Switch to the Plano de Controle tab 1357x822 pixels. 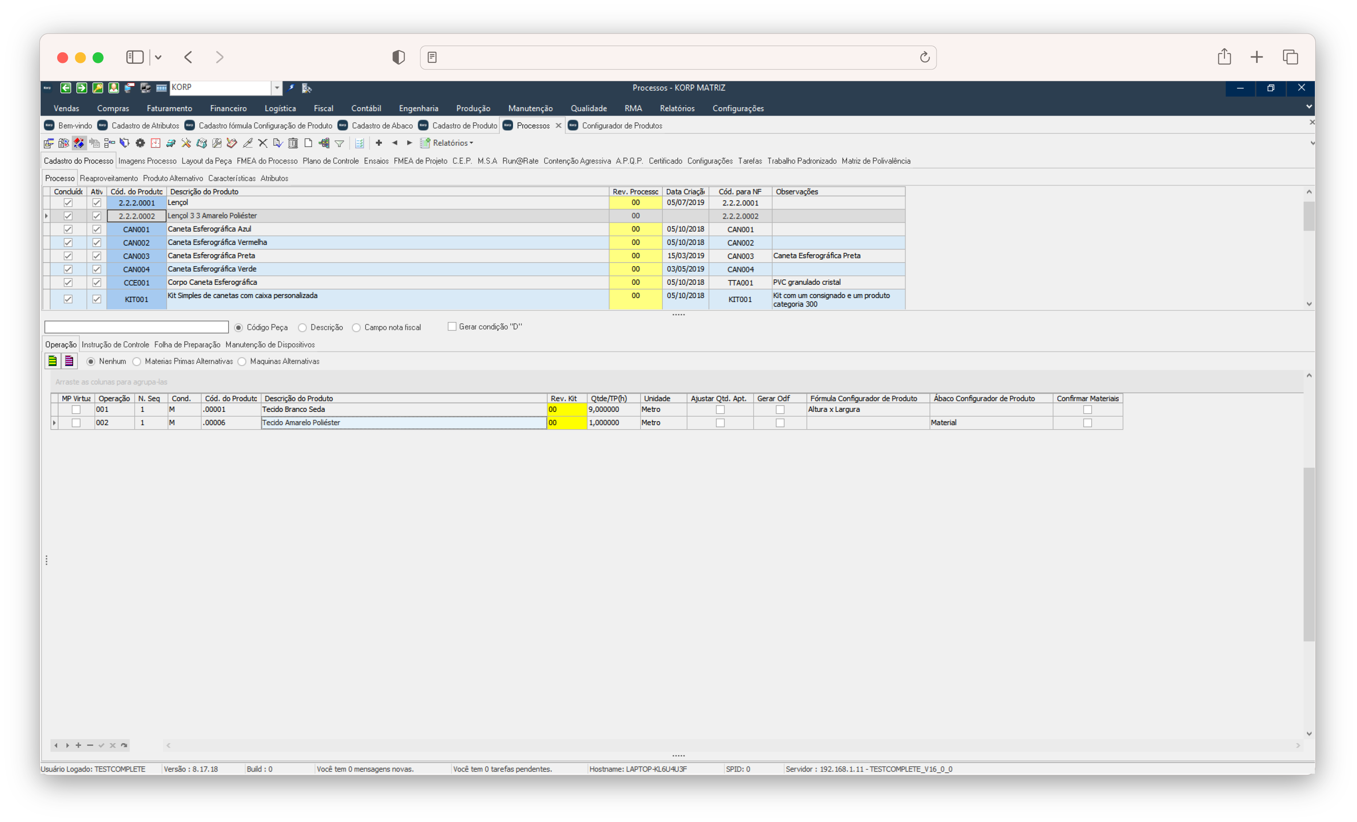coord(331,161)
